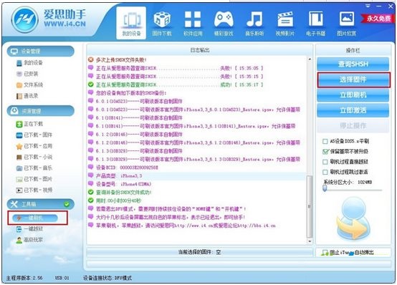The height and width of the screenshot is (285, 397).
Task: Toggle 阻止iTunes自动弹出 option
Action: [348, 252]
